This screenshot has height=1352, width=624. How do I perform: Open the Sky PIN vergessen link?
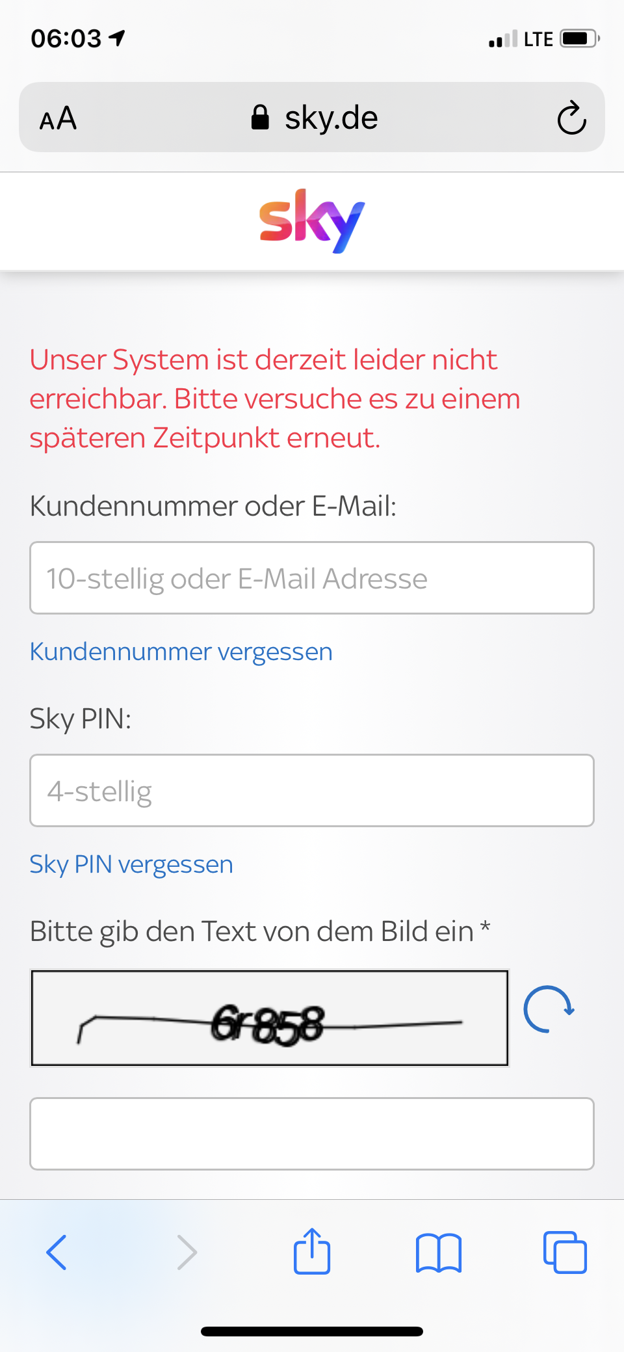point(131,864)
